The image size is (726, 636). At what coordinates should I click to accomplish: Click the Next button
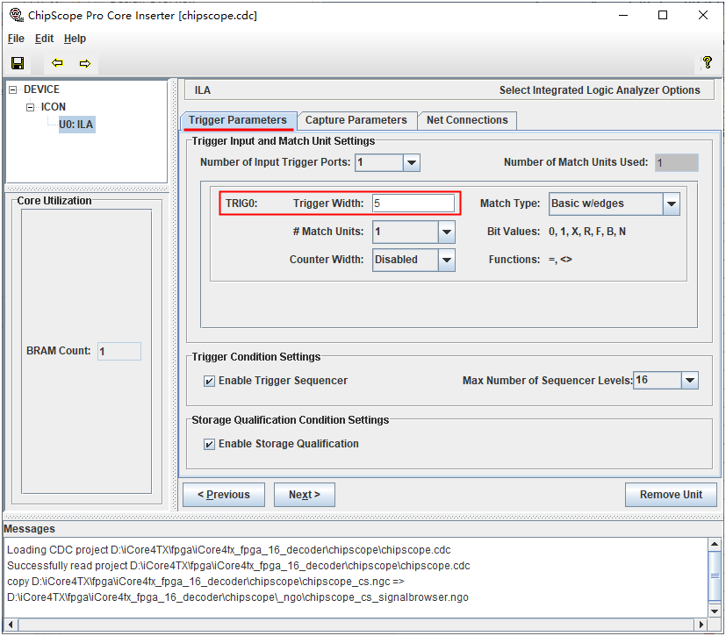[304, 495]
